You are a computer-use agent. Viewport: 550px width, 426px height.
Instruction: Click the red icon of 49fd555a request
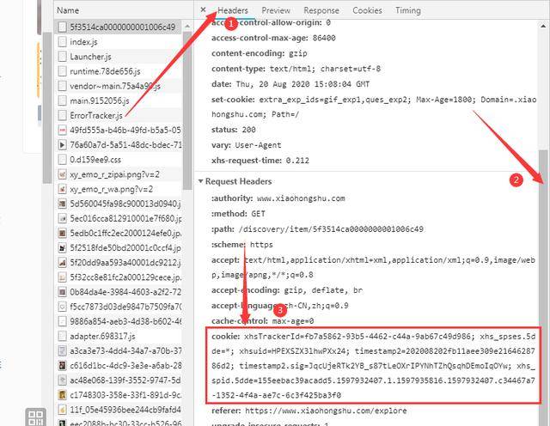pos(62,130)
